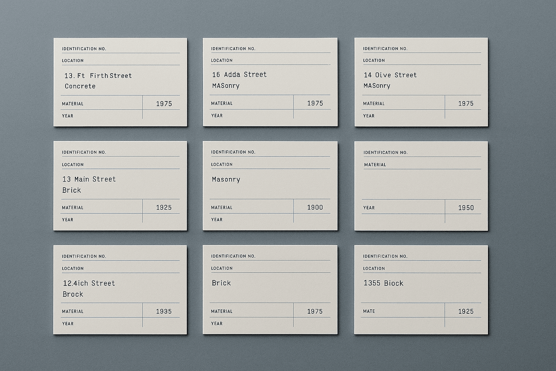This screenshot has height=371, width=556.
Task: Click the truncated 'MATE' label
Action: click(369, 311)
